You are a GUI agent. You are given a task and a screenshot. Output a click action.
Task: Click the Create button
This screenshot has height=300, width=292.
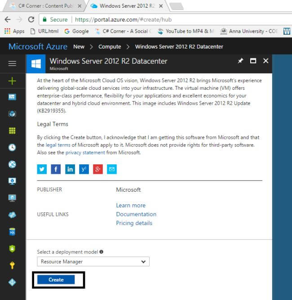pos(56,280)
